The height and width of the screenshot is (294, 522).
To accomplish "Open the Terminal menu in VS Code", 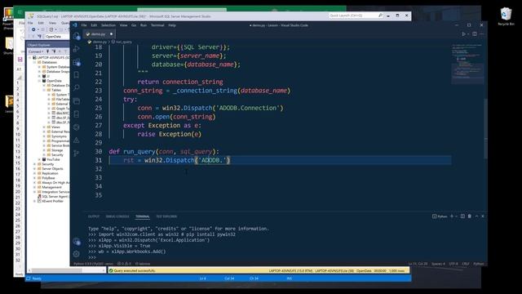I will tap(157, 25).
